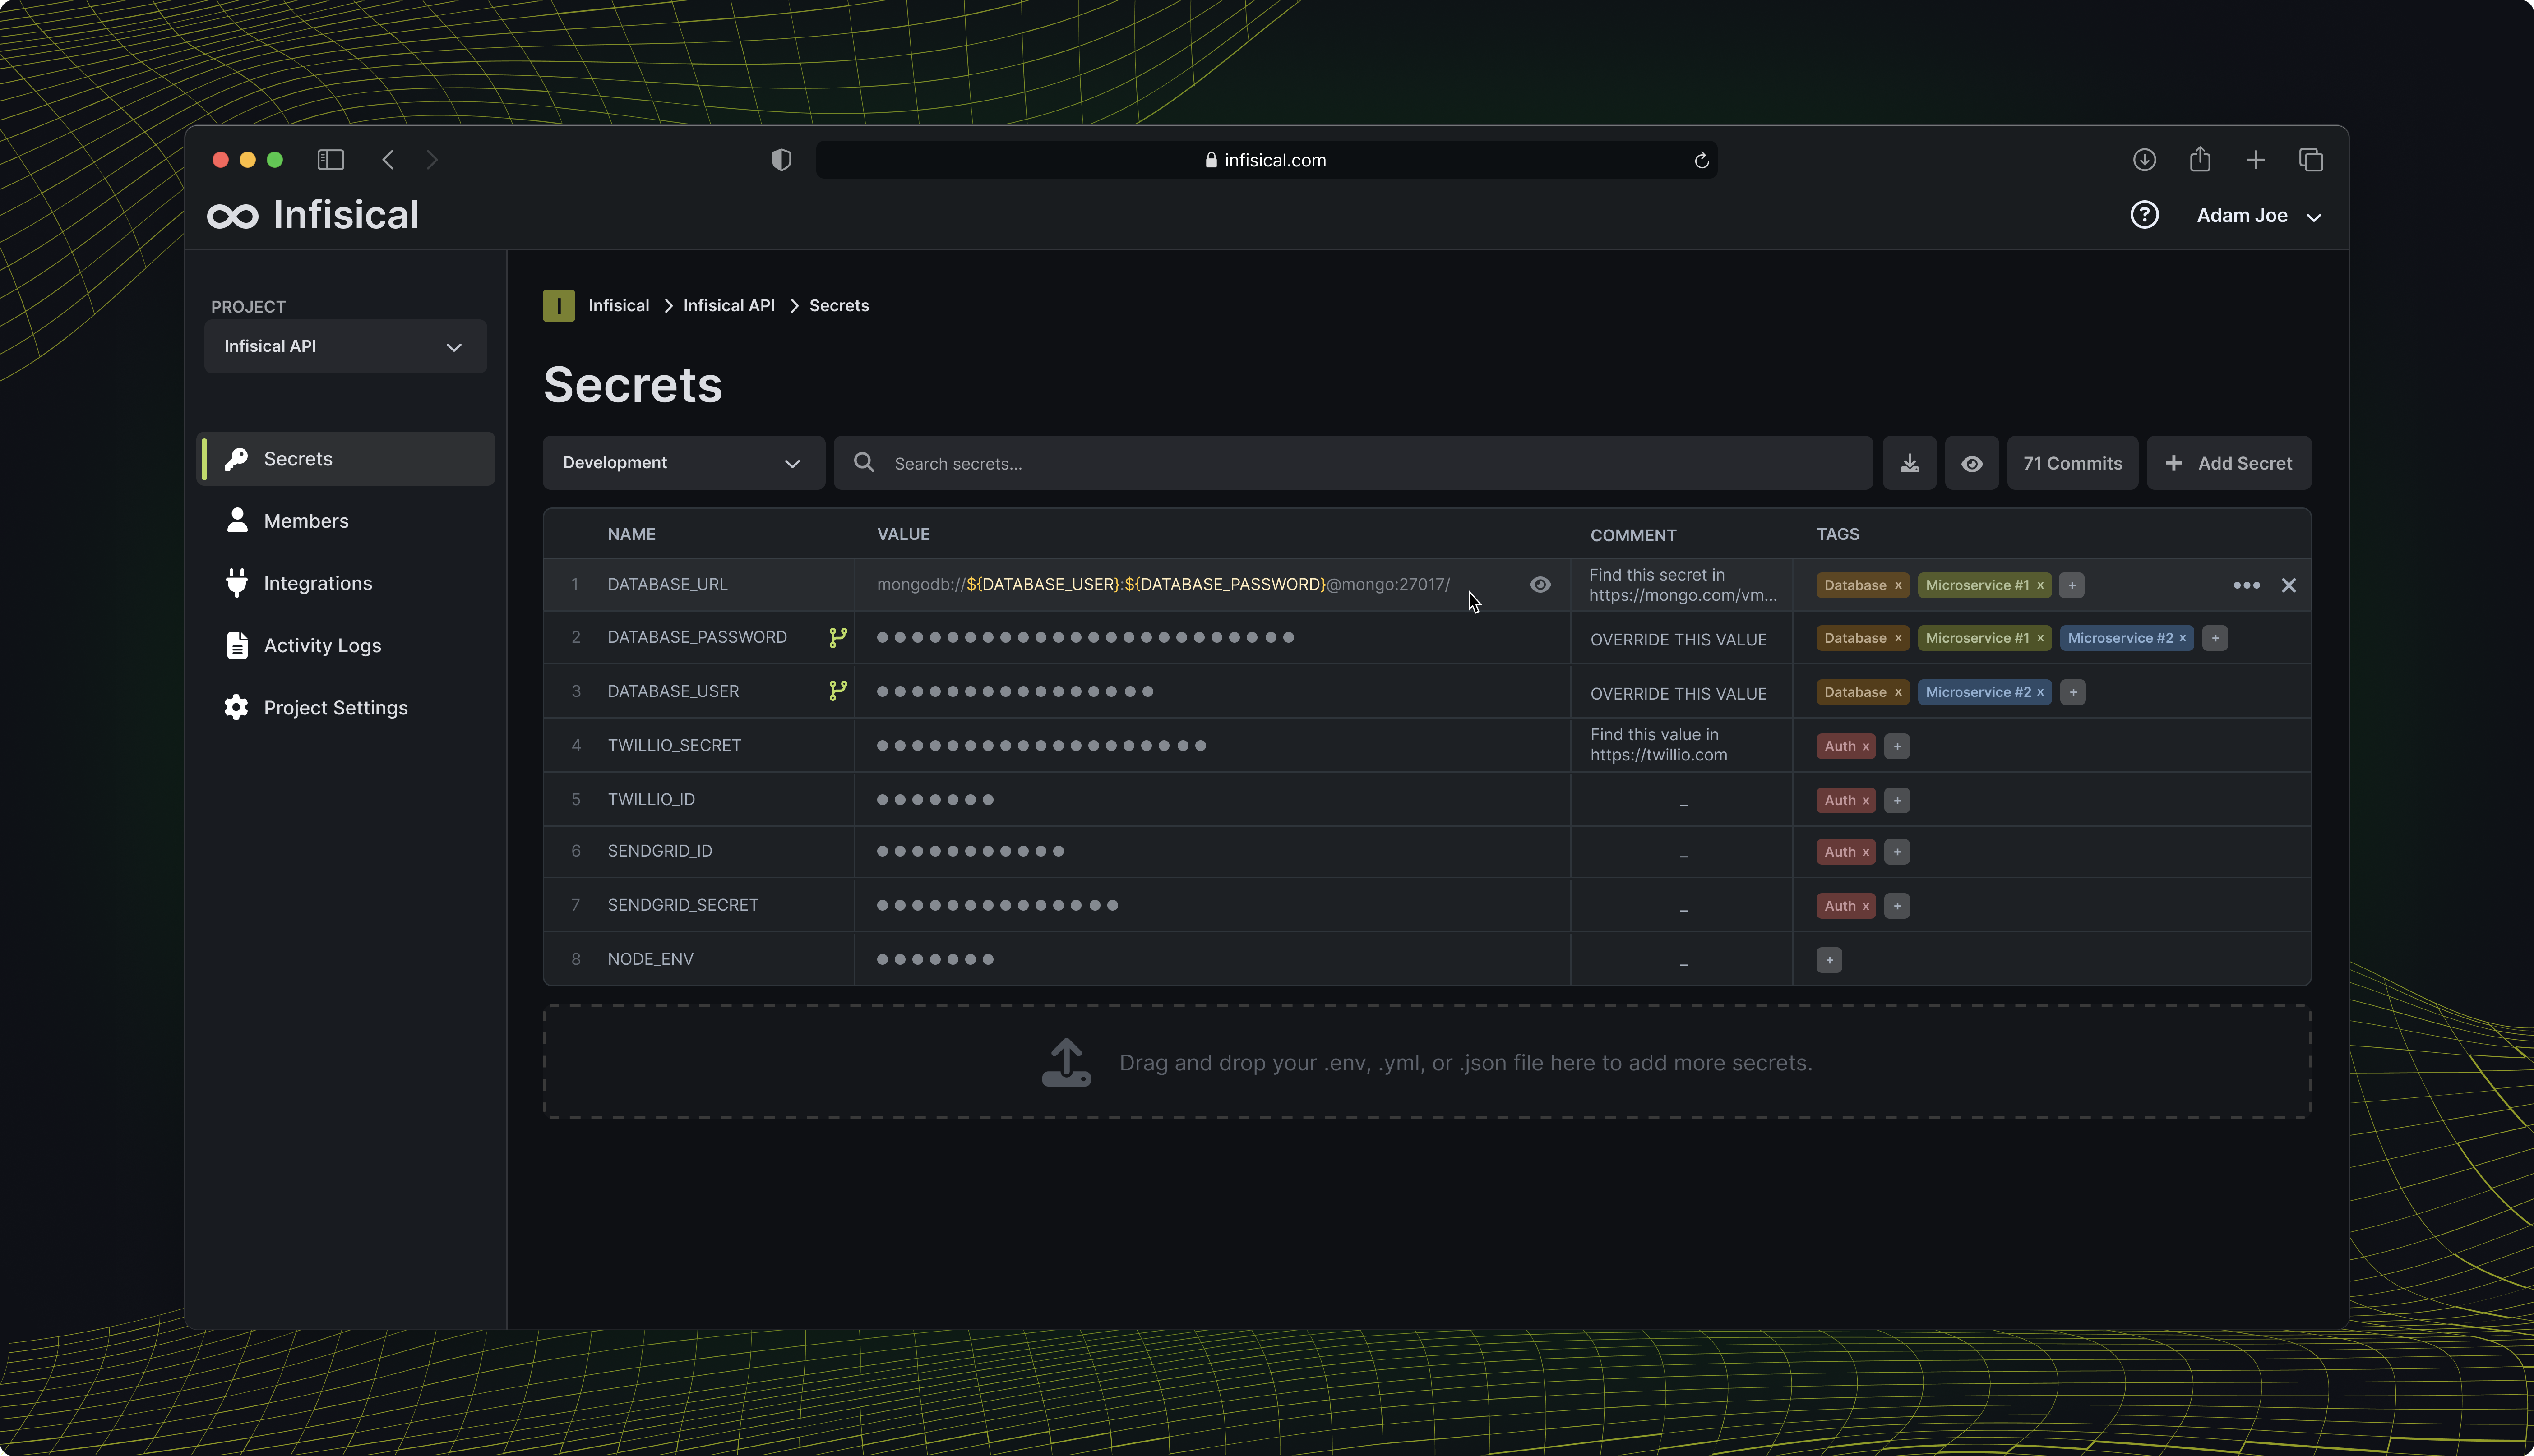Click OVERRIDE THIS VALUE comment on DATABASE_USER row

coord(1678,694)
